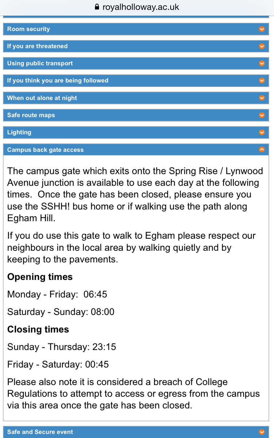Tap the arrow icon for If you think you are being followed
The image size is (274, 438).
click(x=262, y=81)
